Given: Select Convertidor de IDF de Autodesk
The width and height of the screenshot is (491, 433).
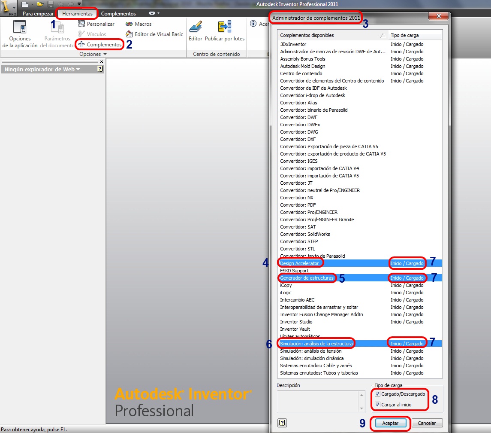Looking at the screenshot, I should (360, 88).
